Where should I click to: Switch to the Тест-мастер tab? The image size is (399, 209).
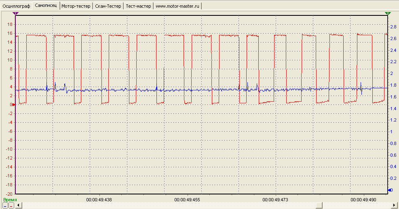click(138, 6)
